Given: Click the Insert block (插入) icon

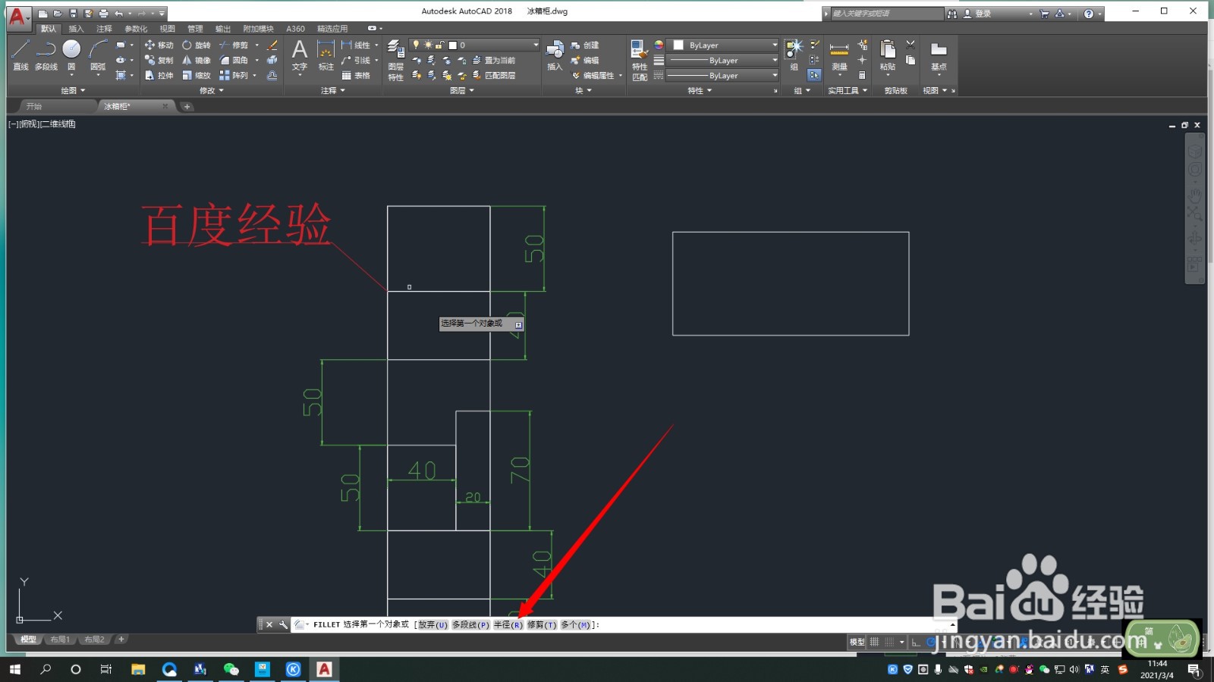Looking at the screenshot, I should click(x=555, y=55).
